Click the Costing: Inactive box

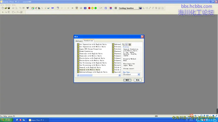tap(128, 8)
